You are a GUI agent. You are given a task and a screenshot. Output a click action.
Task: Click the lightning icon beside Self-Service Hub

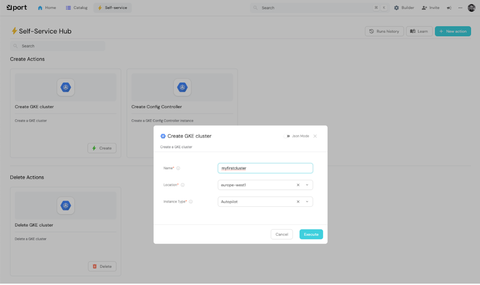(14, 31)
